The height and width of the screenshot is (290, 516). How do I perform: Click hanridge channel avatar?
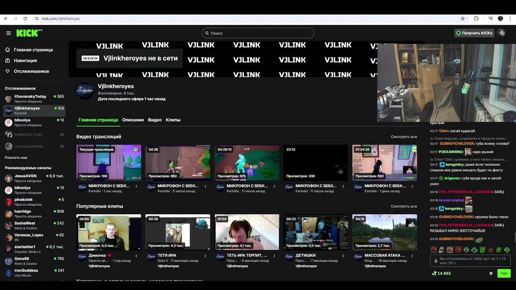click(x=8, y=214)
